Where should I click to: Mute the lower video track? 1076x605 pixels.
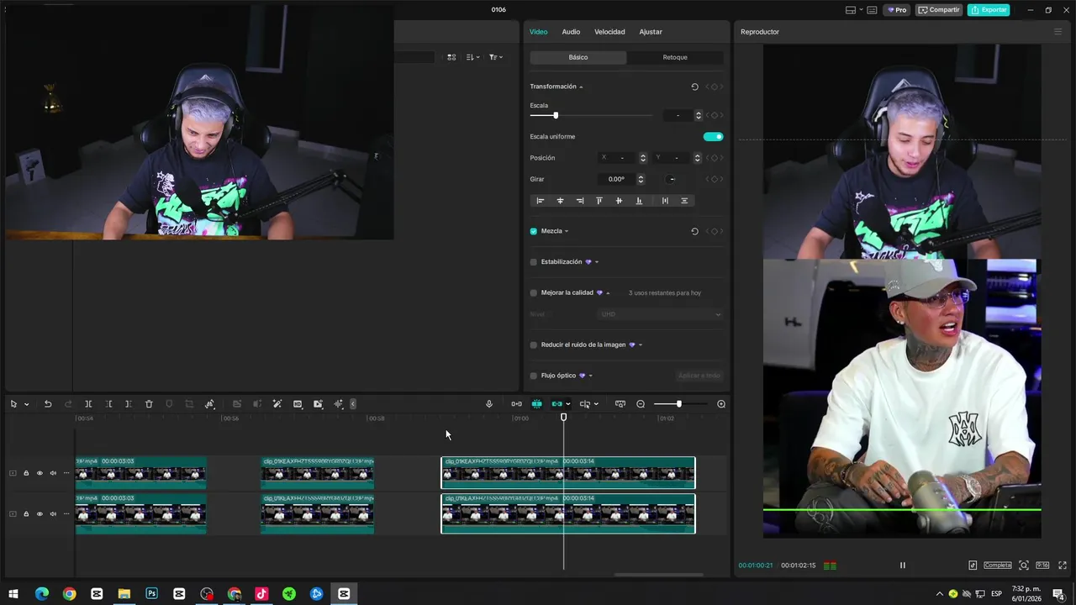[53, 513]
